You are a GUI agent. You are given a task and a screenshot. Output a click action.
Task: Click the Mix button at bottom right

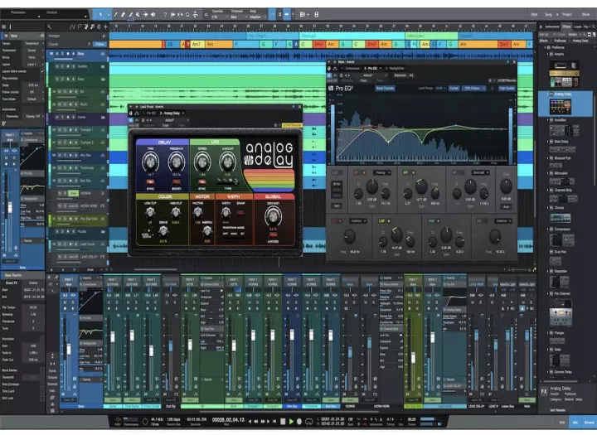pos(575,423)
